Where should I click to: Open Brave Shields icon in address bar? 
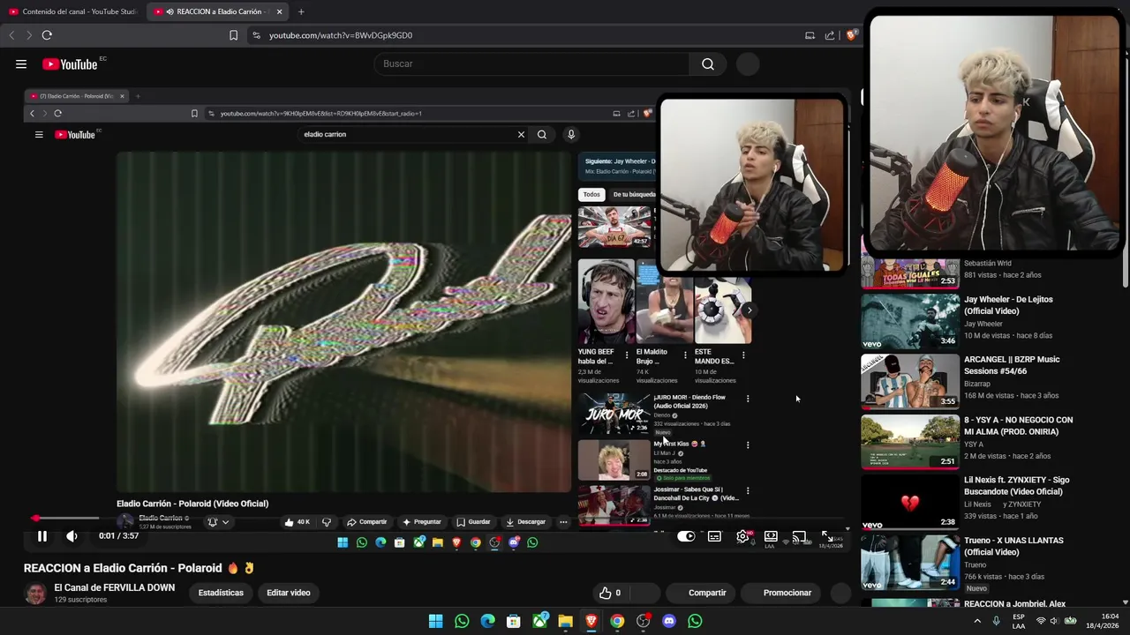pos(851,35)
